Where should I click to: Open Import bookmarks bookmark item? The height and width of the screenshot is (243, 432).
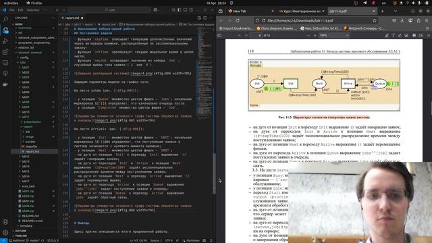tap(236, 28)
